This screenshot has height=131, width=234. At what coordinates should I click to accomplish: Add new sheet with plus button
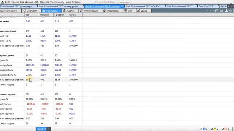tap(49, 129)
